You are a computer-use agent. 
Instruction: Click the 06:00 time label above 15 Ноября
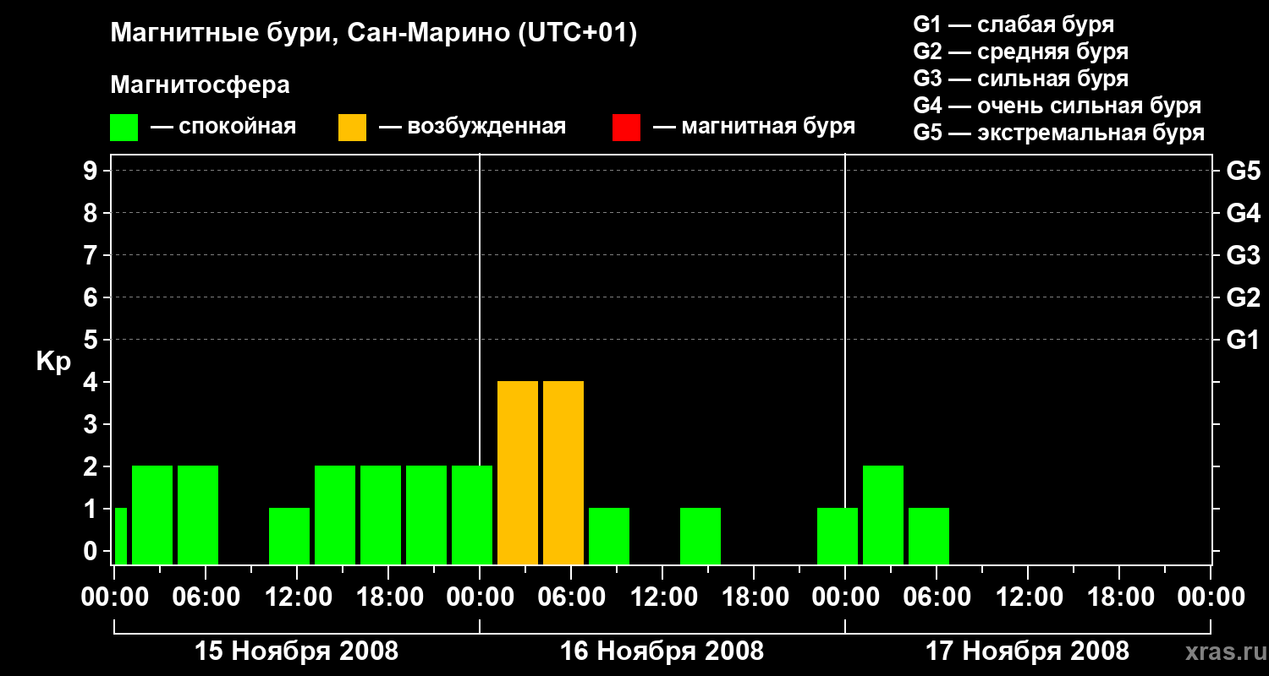[206, 597]
